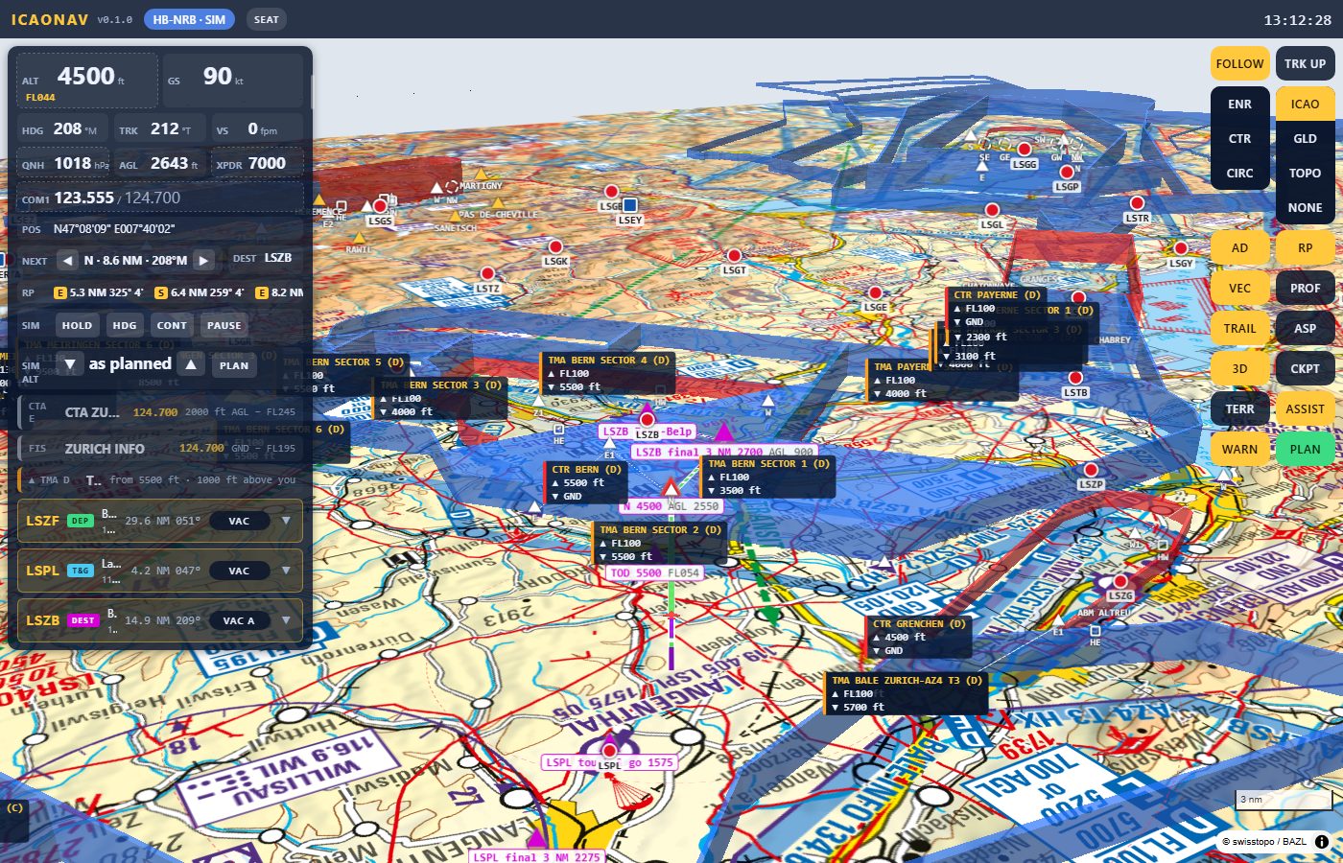Toggle WARN warnings overlay
This screenshot has width=1343, height=863.
pos(1239,449)
